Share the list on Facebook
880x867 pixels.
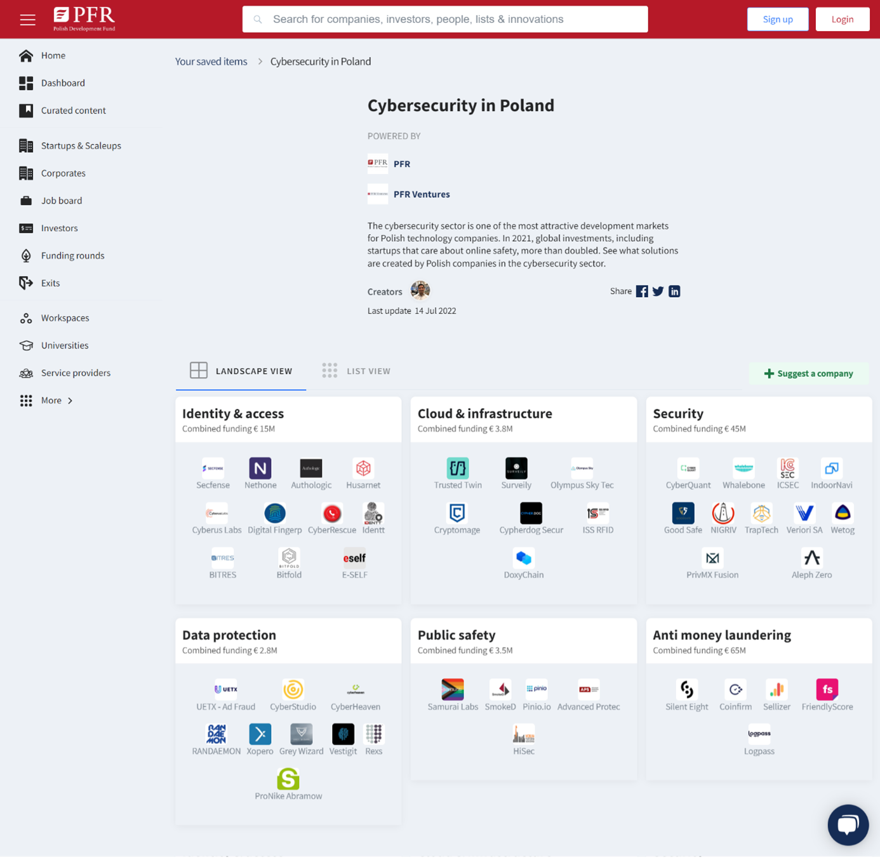coord(642,291)
